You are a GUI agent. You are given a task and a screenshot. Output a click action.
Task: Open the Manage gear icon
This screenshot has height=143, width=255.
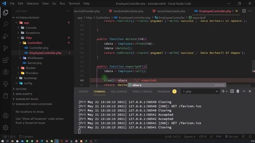pos(6,128)
